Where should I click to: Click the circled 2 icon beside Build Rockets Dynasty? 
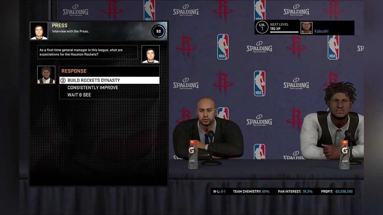coord(63,81)
